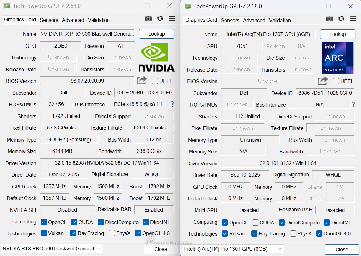Click Close button in Intel window
The width and height of the screenshot is (361, 256).
pyautogui.click(x=342, y=249)
